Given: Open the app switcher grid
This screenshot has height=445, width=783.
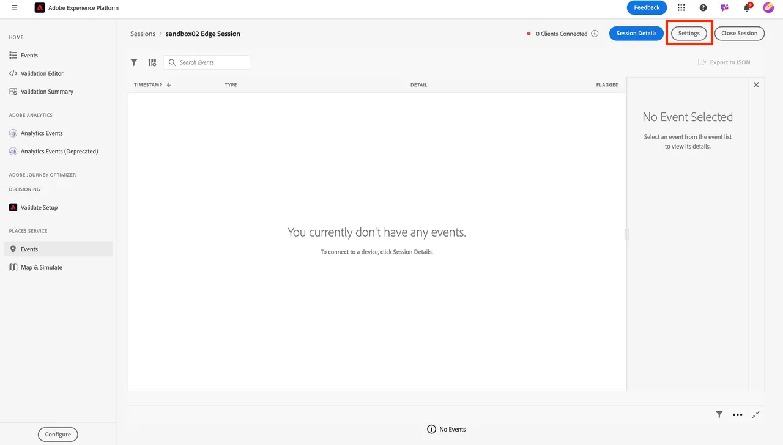Looking at the screenshot, I should point(681,8).
